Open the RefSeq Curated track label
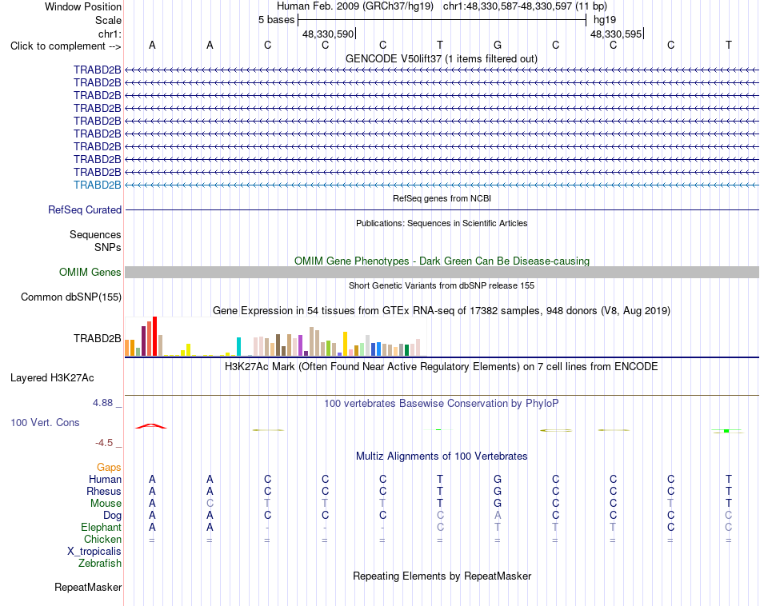Image resolution: width=760 pixels, height=606 pixels. (x=85, y=209)
